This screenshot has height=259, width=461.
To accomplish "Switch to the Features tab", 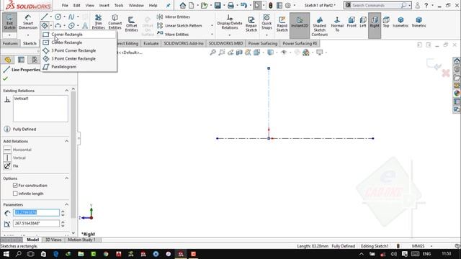I will [10, 43].
